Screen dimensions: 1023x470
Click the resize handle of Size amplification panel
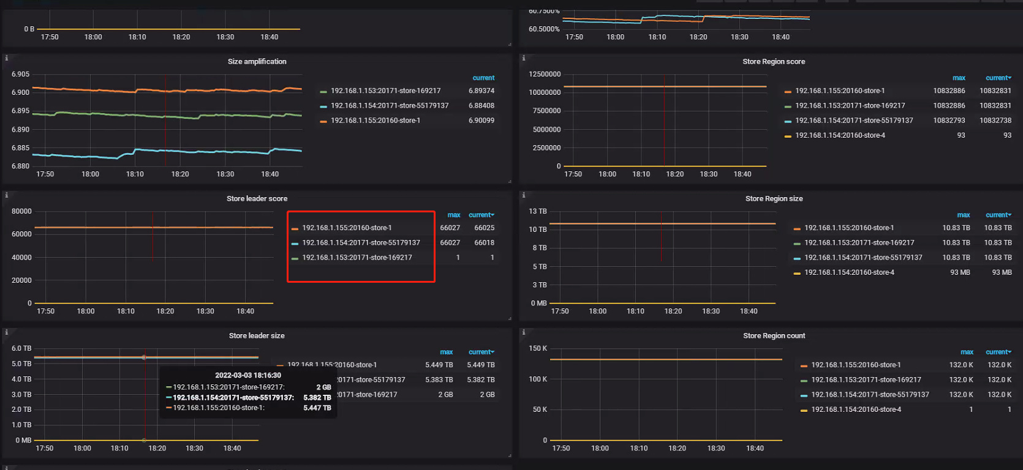click(509, 181)
